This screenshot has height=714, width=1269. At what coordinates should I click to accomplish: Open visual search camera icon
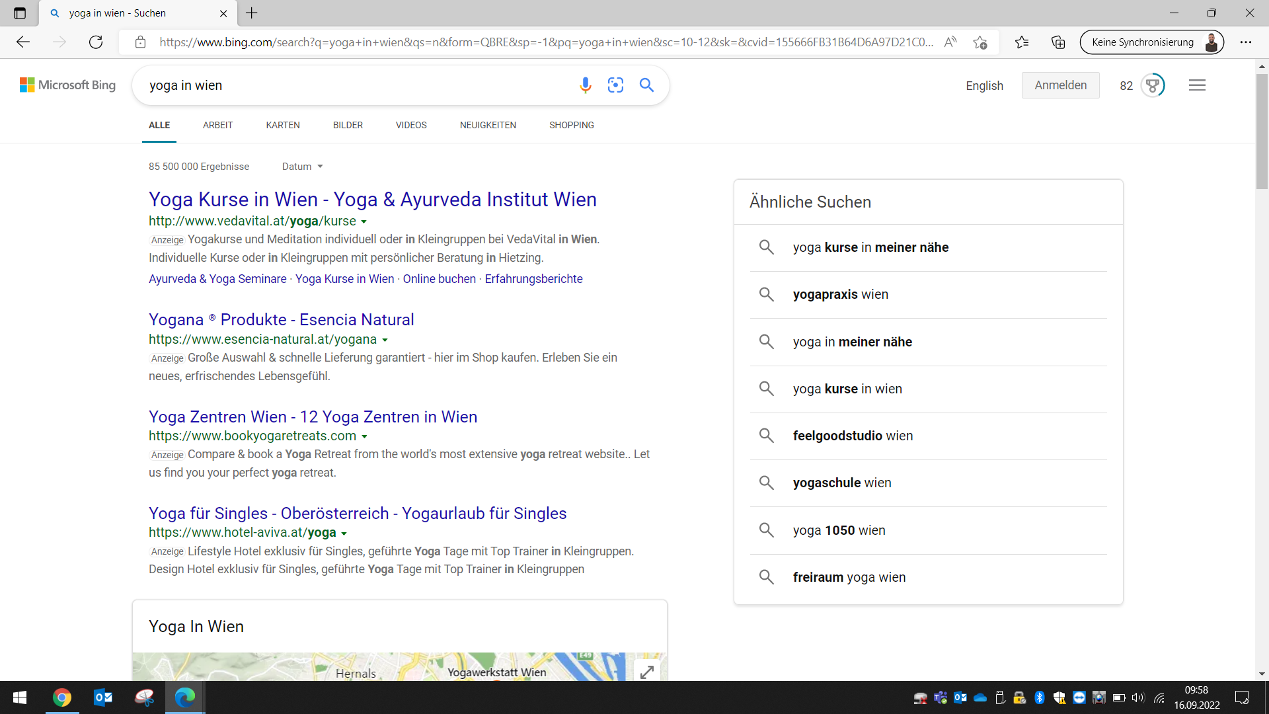tap(615, 85)
